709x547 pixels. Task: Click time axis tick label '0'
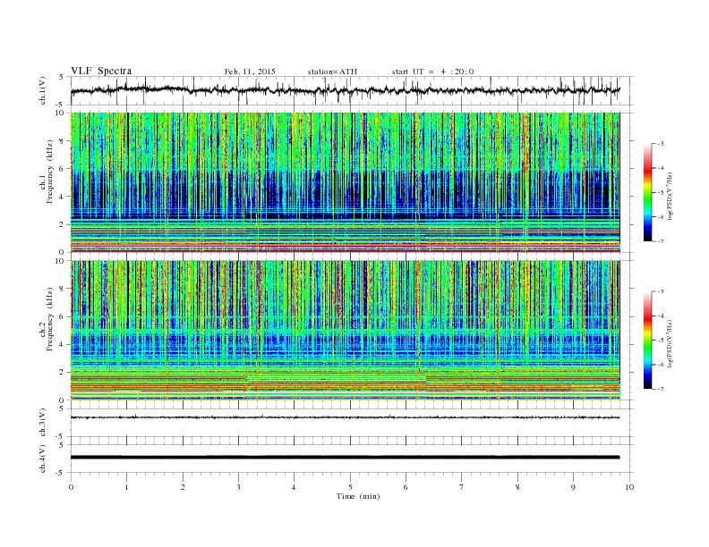coord(71,487)
